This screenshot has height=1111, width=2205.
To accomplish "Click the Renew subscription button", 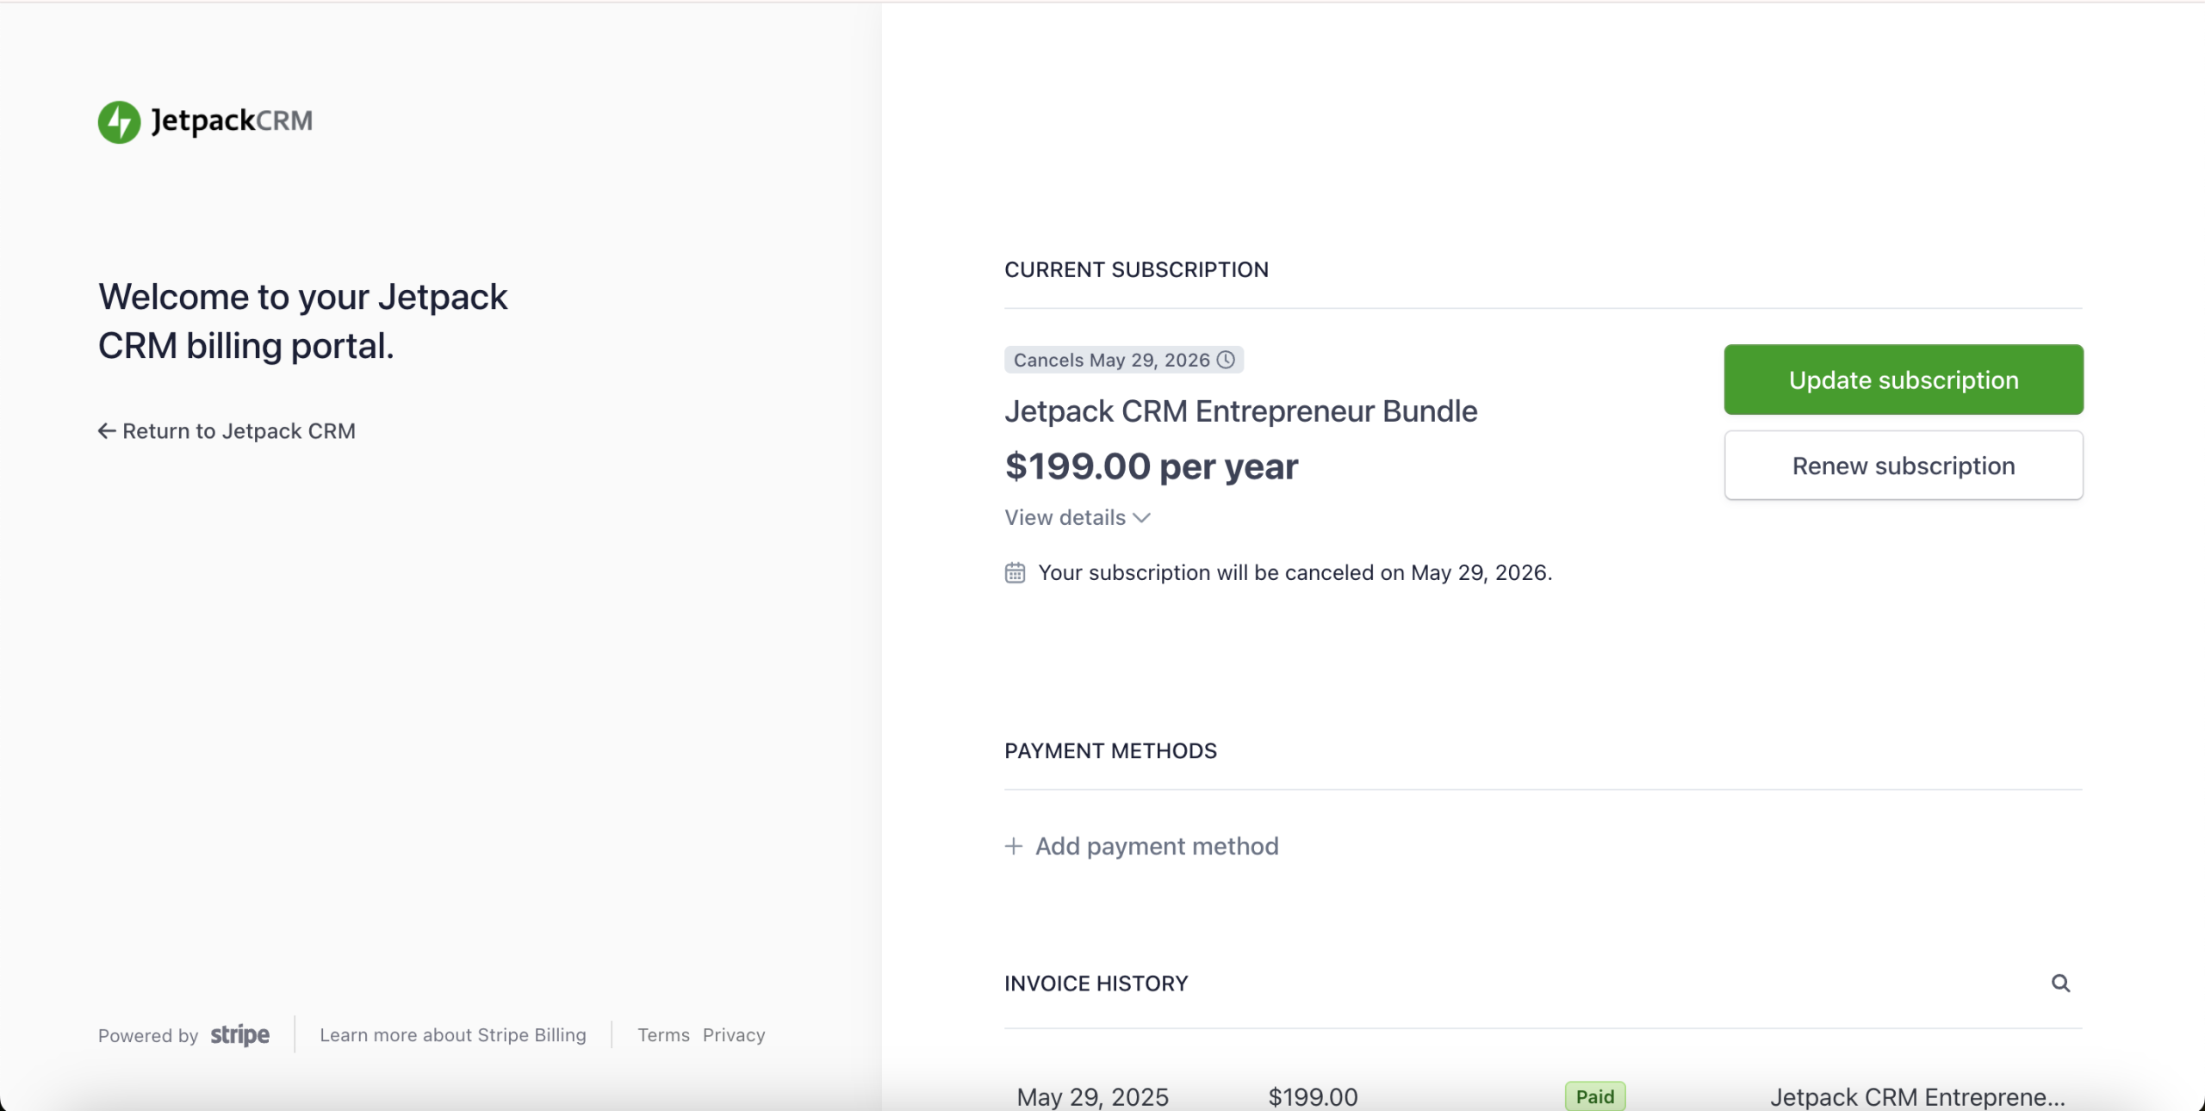I will tap(1902, 465).
